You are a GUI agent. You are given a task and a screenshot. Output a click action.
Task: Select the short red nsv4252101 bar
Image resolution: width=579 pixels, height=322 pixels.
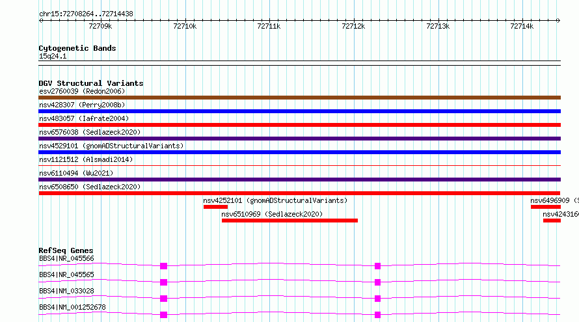tap(215, 207)
